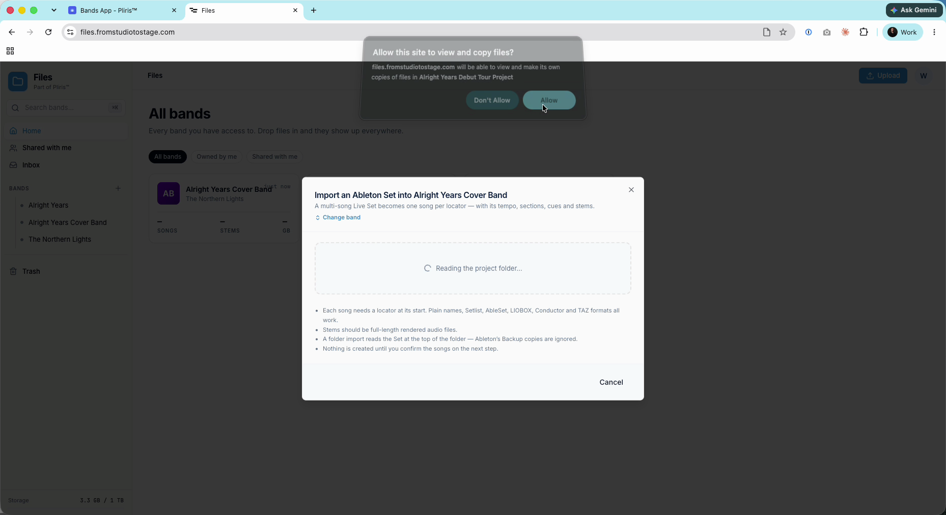Select Alright Years Cover Band in sidebar

click(68, 222)
